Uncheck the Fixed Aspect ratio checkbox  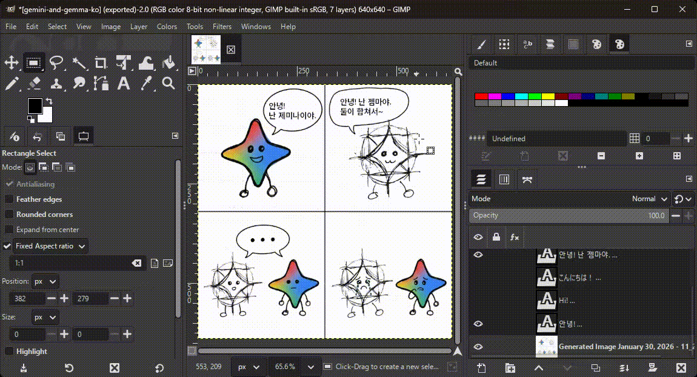coord(8,246)
